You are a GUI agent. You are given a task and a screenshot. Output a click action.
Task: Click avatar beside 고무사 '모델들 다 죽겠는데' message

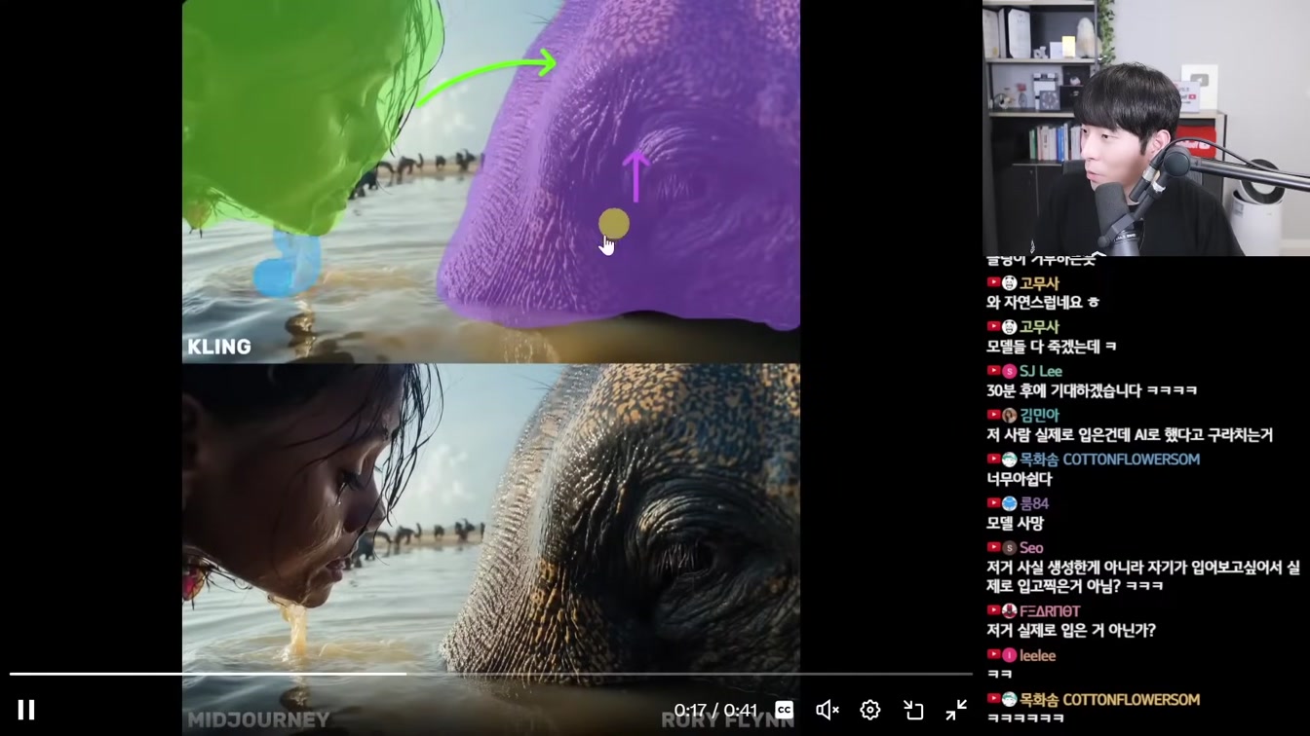tap(1009, 327)
